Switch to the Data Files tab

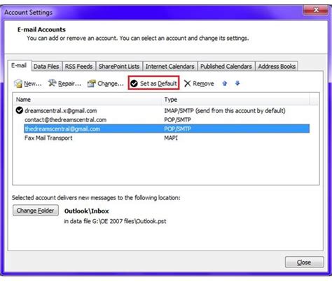(x=46, y=67)
